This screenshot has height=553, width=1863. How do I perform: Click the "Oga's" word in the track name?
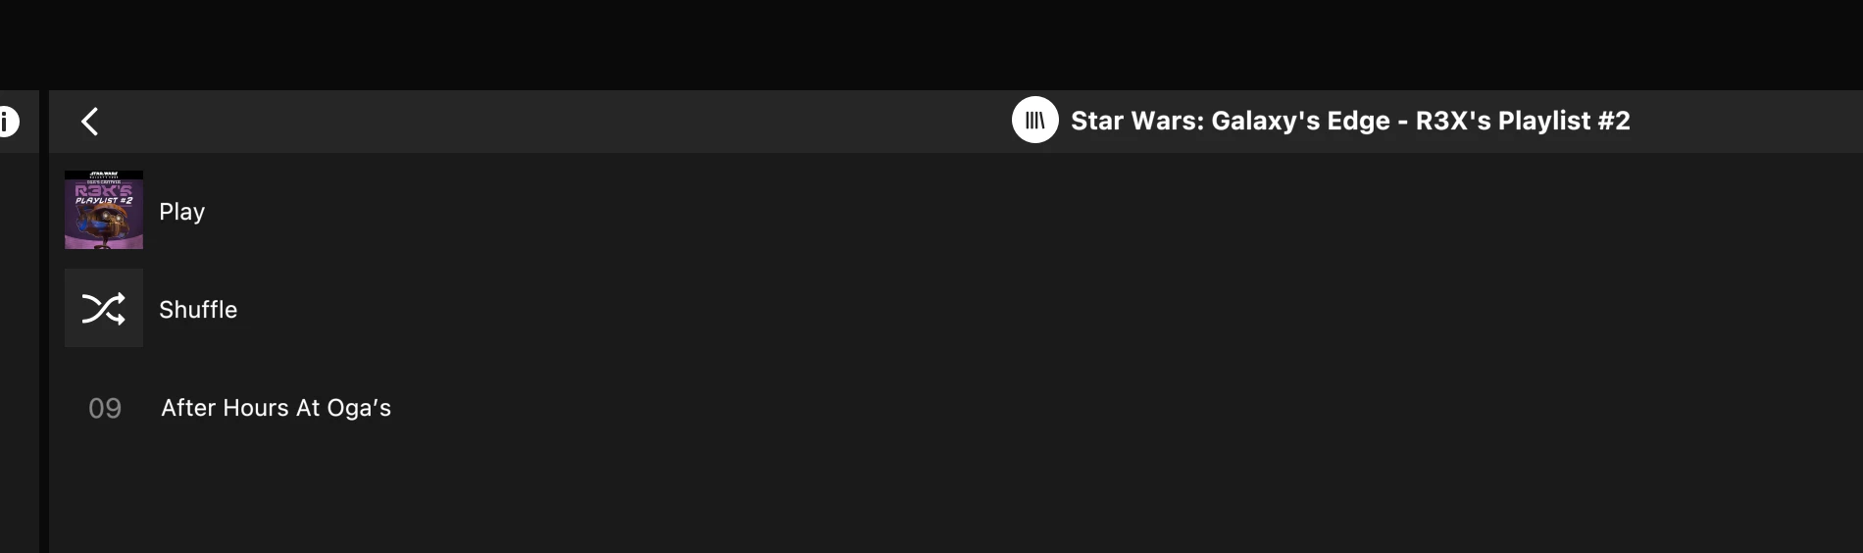pyautogui.click(x=359, y=408)
